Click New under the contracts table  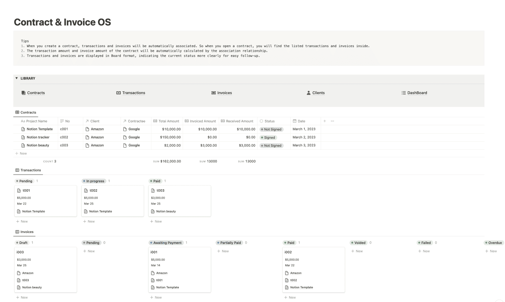[21, 153]
